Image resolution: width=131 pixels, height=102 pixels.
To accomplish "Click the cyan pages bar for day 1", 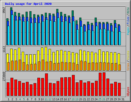I will point(8,35).
